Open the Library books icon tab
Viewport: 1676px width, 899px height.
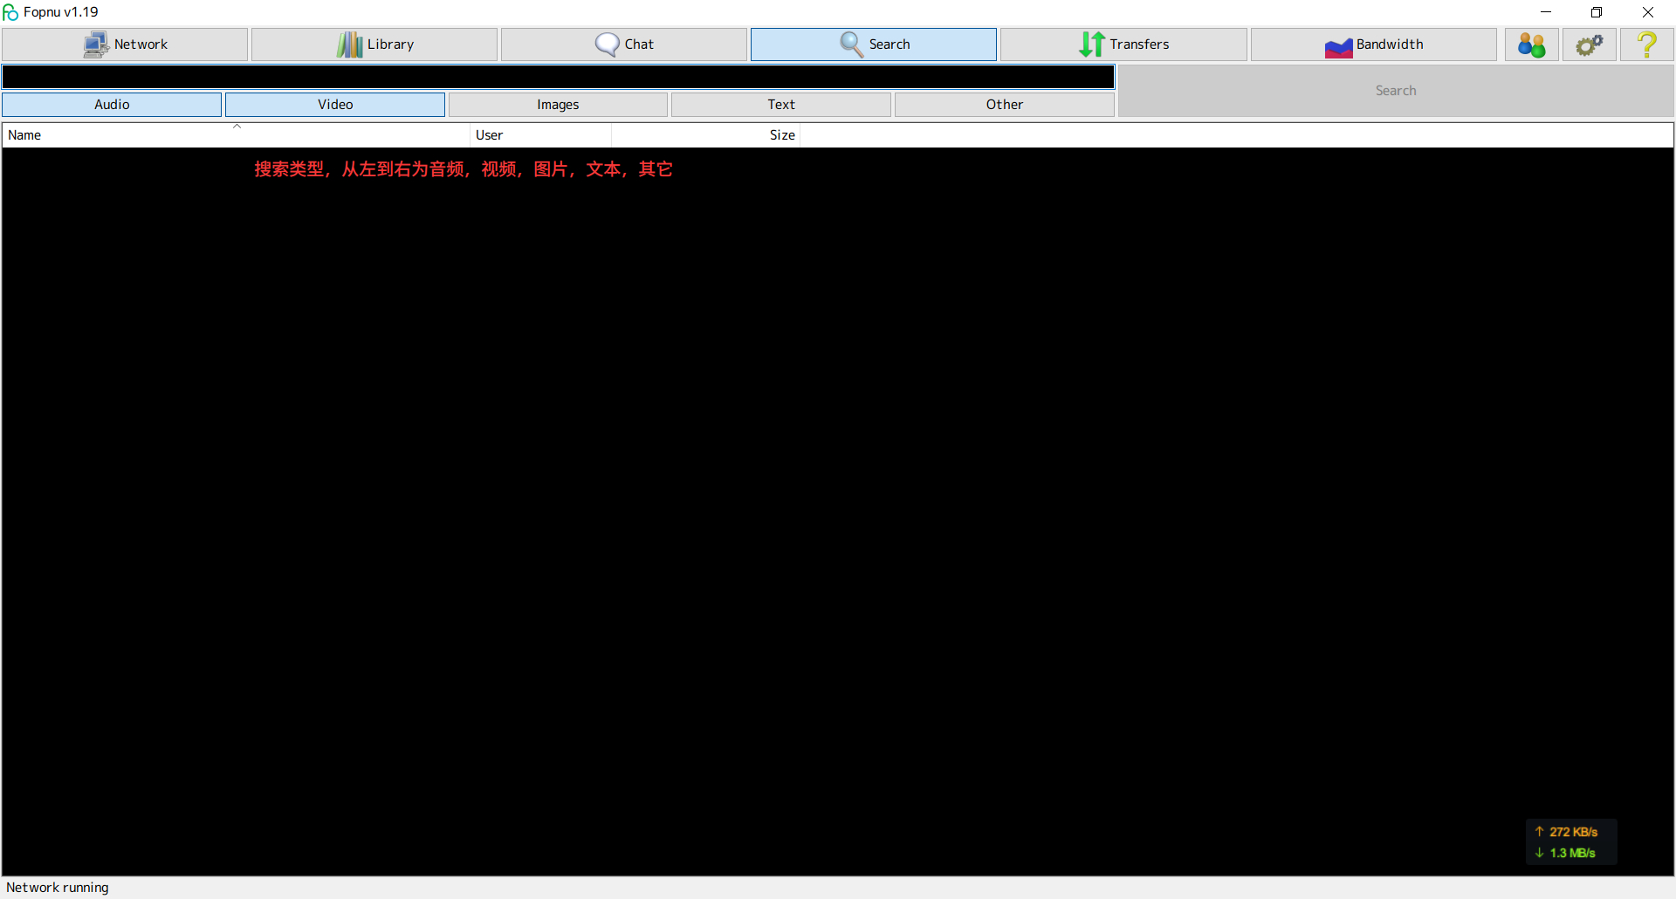pos(374,45)
